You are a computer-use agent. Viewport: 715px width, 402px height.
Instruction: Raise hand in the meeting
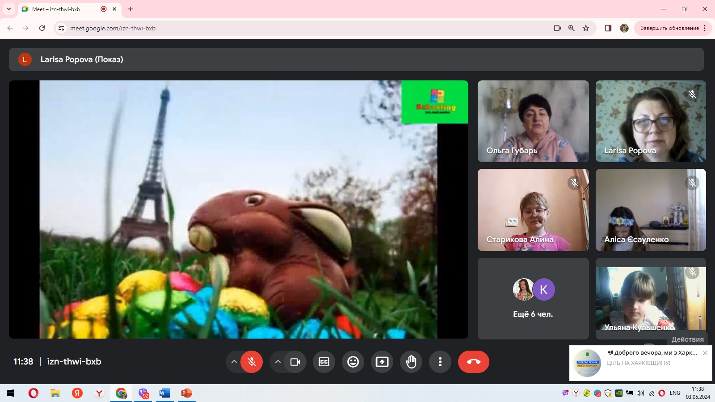coord(411,362)
